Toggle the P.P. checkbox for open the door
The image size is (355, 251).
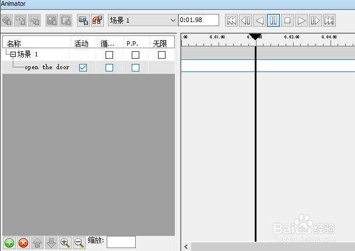coord(135,67)
